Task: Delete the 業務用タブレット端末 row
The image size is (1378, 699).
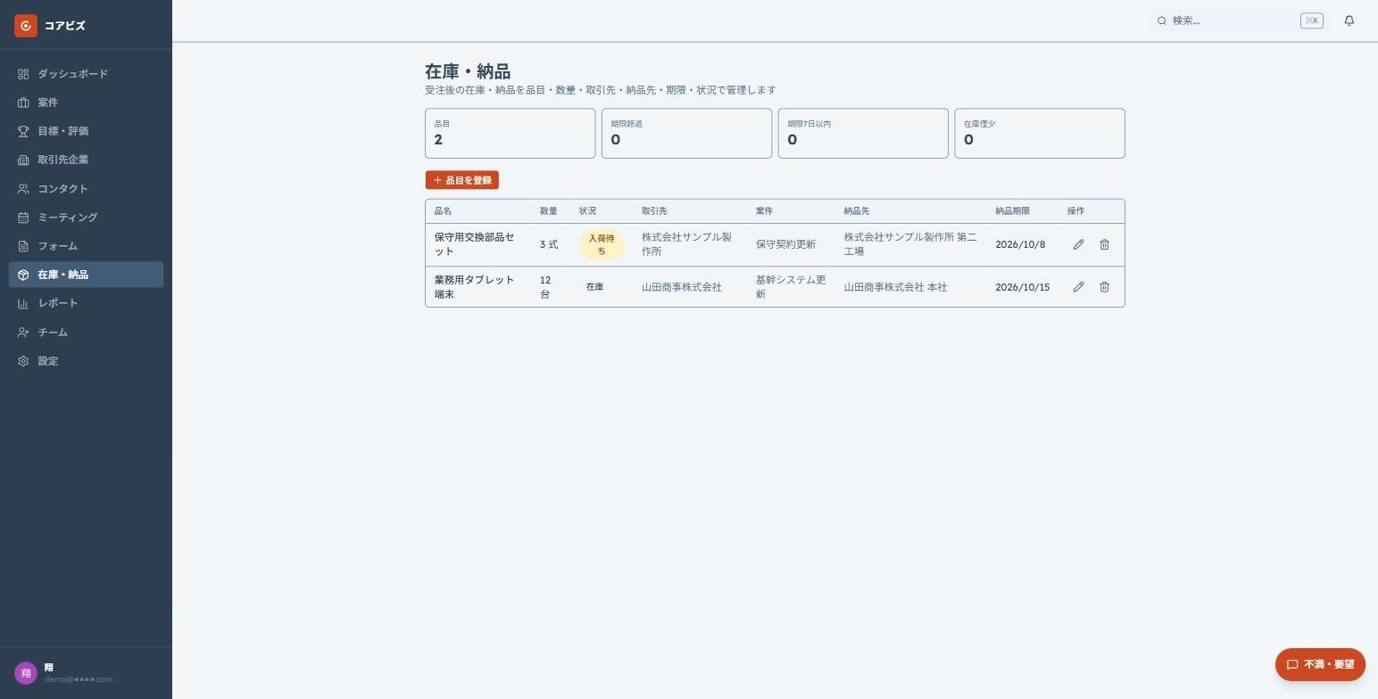Action: pyautogui.click(x=1104, y=287)
